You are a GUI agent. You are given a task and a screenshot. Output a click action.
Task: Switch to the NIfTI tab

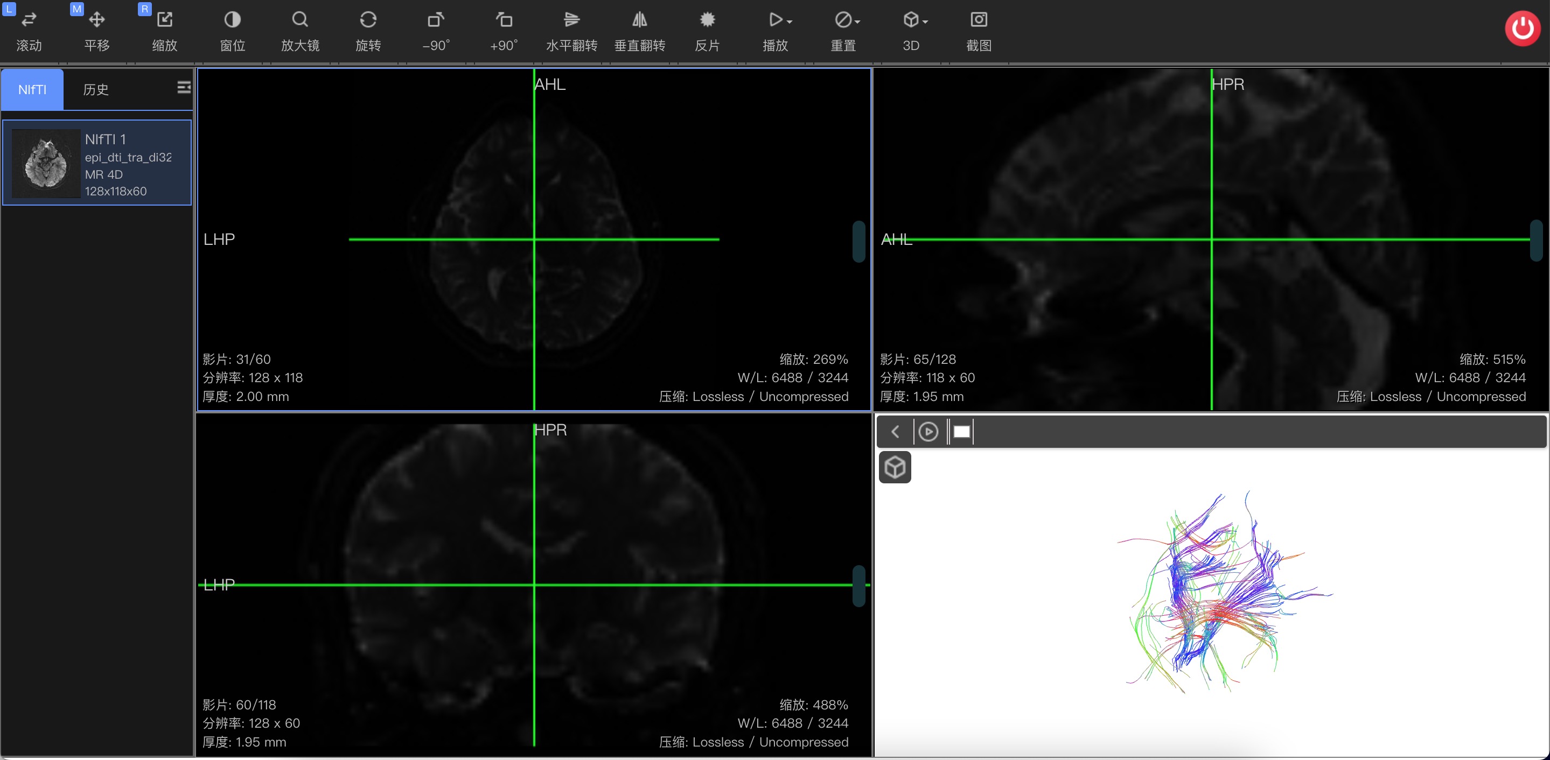(x=32, y=89)
